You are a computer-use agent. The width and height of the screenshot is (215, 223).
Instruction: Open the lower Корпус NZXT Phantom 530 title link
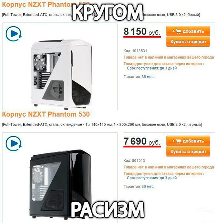(x=46, y=114)
